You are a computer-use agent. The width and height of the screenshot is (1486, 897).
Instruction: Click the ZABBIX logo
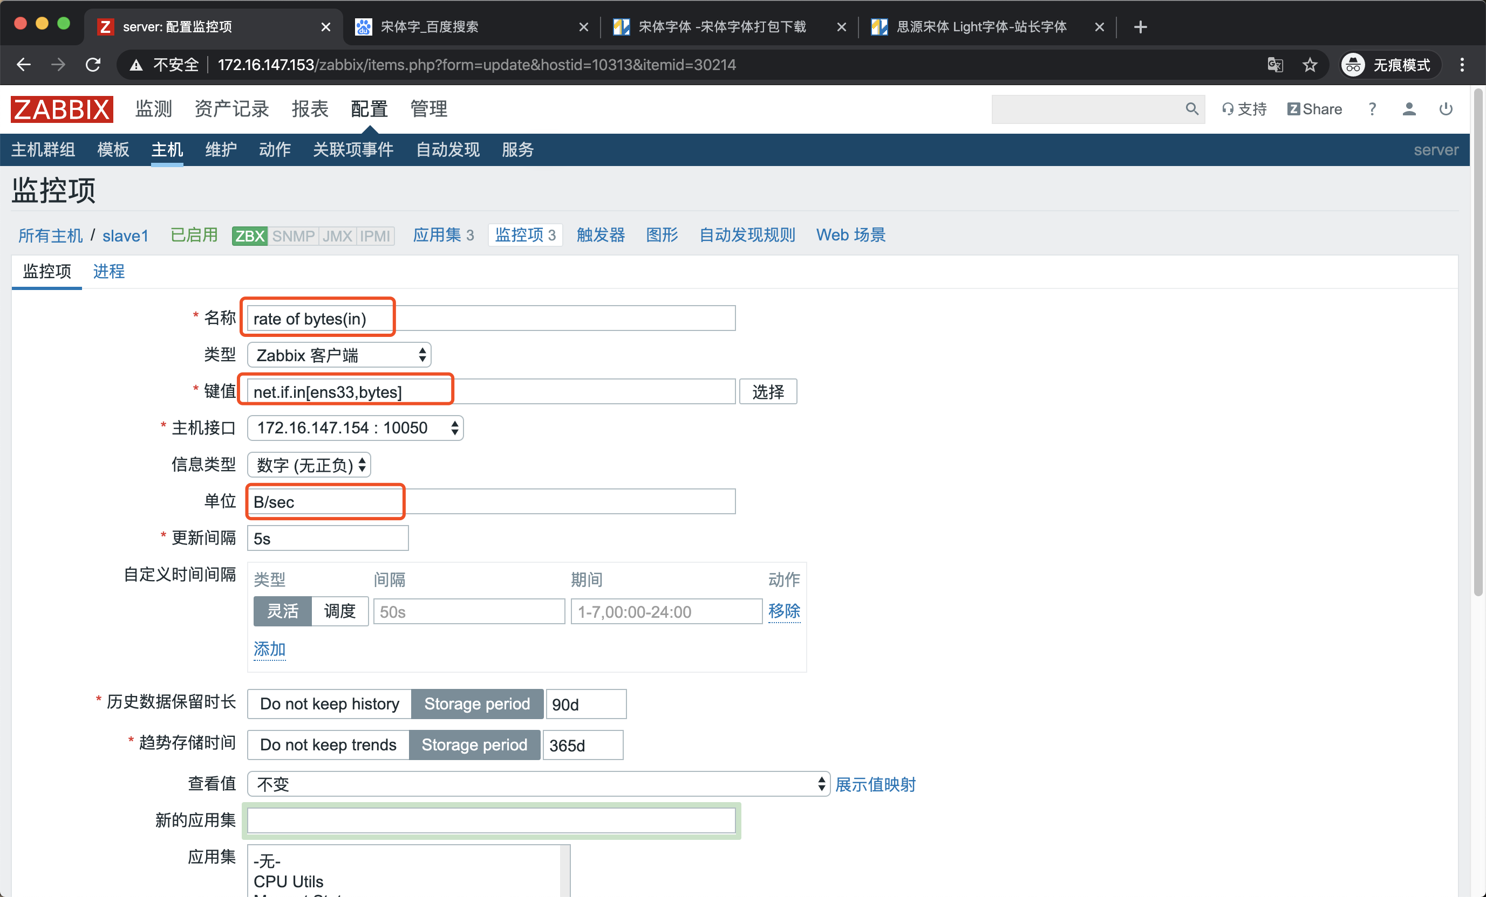click(x=62, y=109)
